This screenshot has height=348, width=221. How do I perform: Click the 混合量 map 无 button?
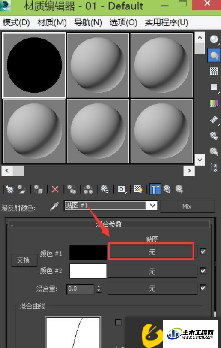tap(152, 288)
